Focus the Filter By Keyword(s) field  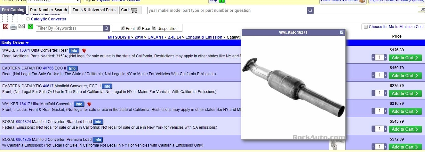(69, 28)
